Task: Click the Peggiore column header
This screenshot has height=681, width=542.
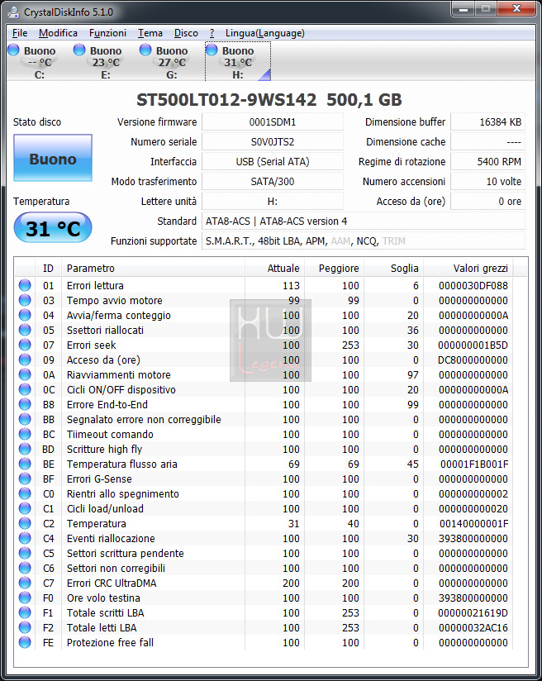Action: click(334, 269)
